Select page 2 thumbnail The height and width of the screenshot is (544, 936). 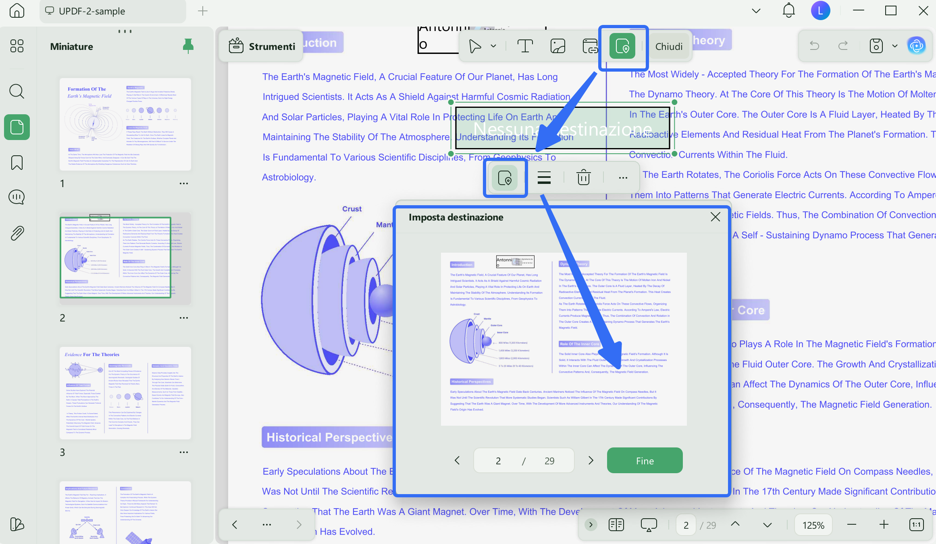coord(125,259)
